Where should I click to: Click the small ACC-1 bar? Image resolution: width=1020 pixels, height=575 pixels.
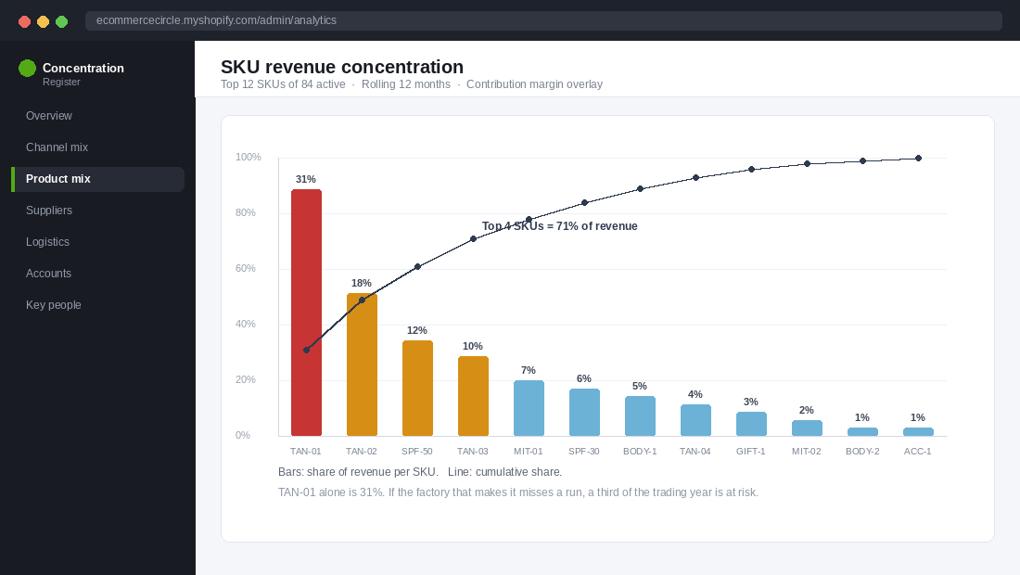(918, 432)
